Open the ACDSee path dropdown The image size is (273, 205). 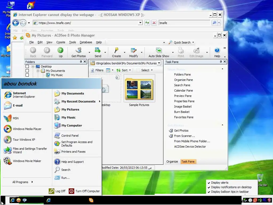[159, 63]
